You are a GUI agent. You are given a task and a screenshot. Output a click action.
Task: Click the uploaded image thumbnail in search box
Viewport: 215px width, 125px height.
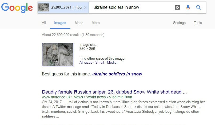pyautogui.click(x=43, y=7)
